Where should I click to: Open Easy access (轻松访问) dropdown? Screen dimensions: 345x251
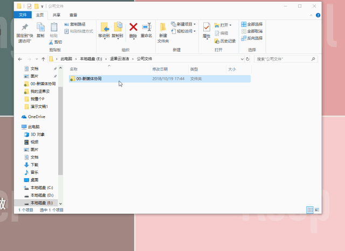[183, 31]
